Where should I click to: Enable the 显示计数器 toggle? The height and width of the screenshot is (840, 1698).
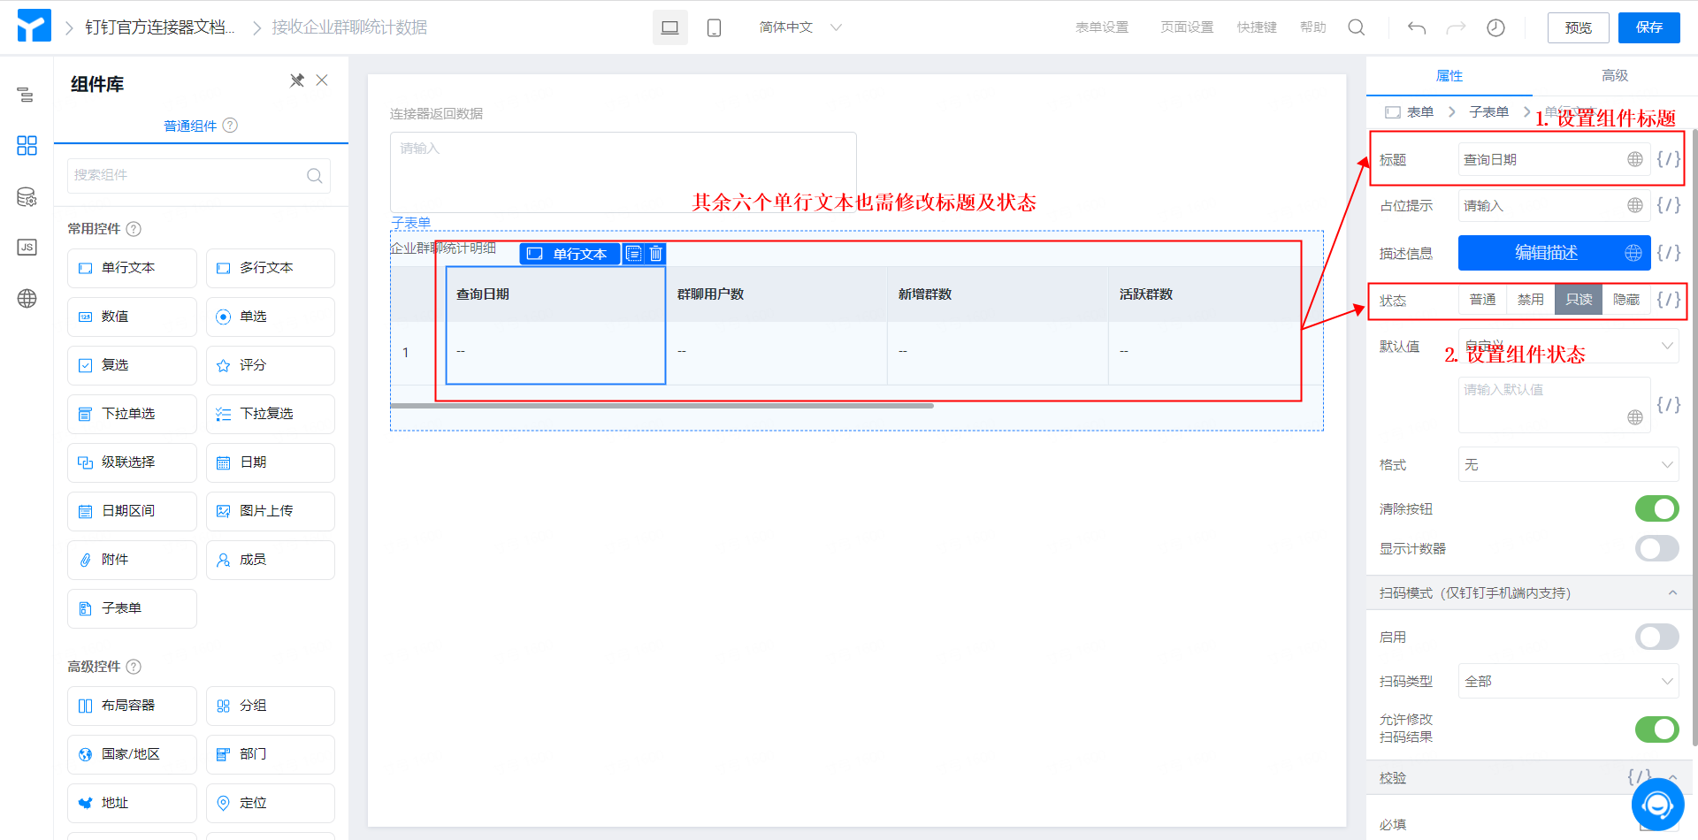click(1656, 548)
